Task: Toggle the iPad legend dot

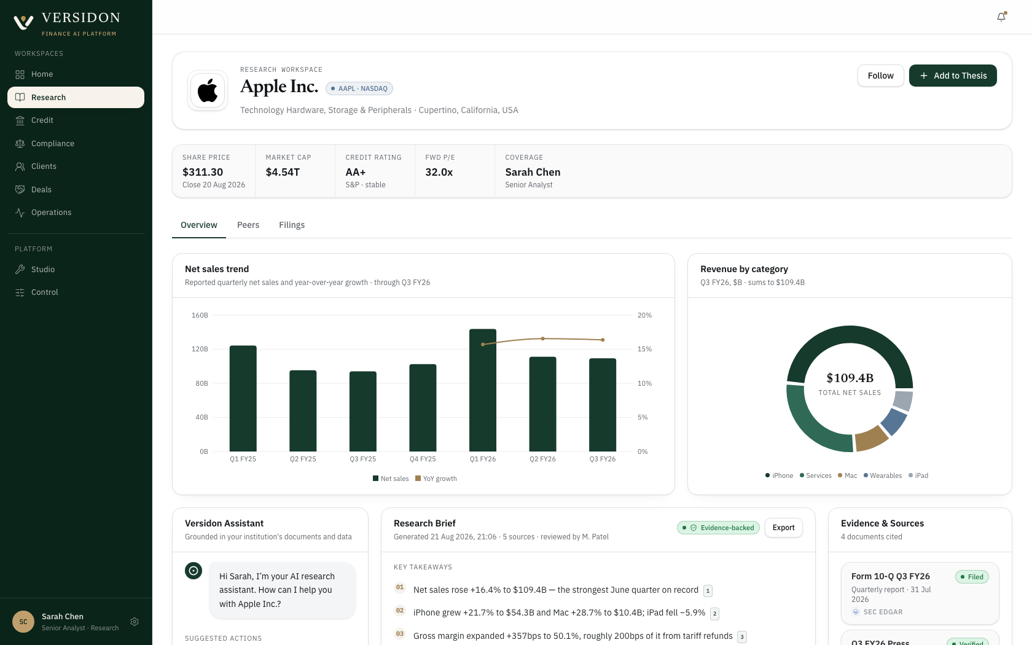Action: 910,475
